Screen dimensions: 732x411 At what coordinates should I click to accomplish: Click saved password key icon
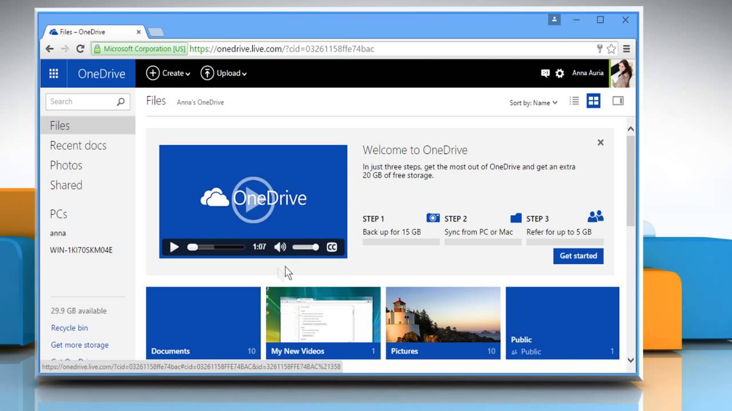(600, 49)
